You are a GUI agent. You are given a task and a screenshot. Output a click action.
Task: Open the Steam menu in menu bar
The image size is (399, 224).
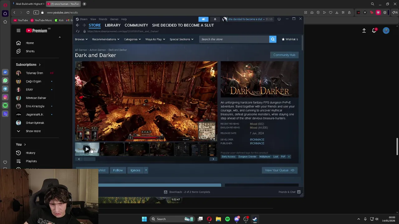[x=84, y=19]
